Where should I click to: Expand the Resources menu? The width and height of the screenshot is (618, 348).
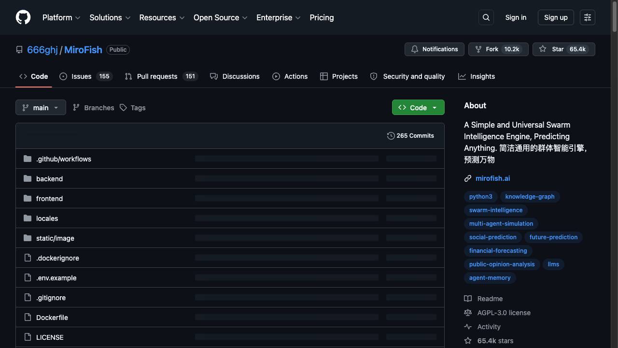point(162,17)
